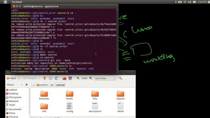The image size is (210, 118).
Task: Click the Back button in file manager
Action: point(11,78)
